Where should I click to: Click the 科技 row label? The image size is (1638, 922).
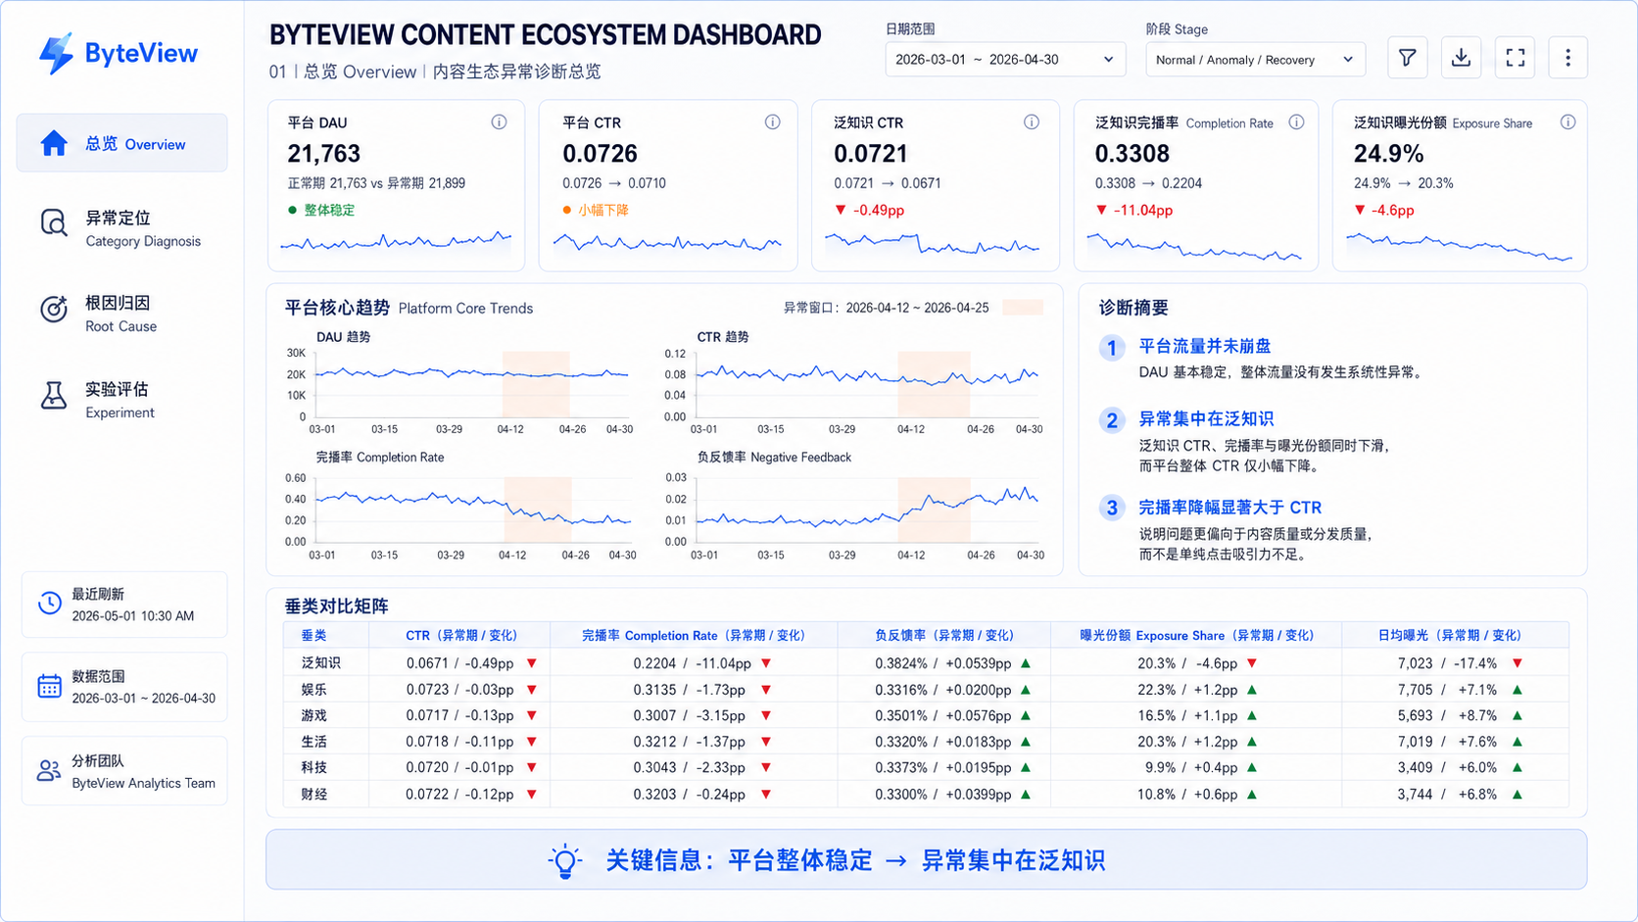tap(314, 767)
